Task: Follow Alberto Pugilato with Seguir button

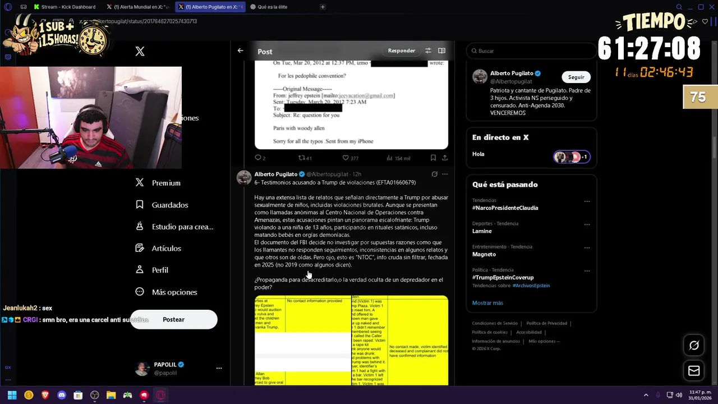Action: [576, 77]
